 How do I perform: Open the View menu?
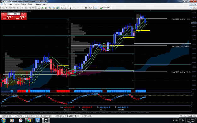point(10,4)
